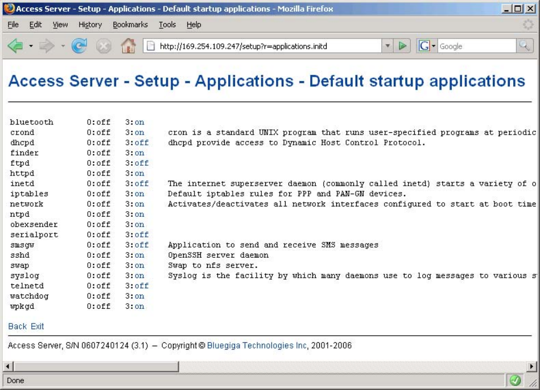The width and height of the screenshot is (540, 390).
Task: Open the back button history dropdown arrow
Action: pos(30,47)
